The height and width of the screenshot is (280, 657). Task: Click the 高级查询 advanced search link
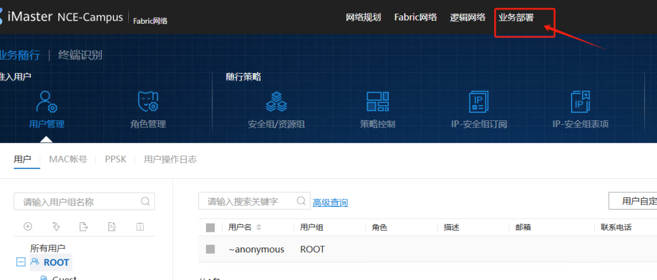coord(330,202)
